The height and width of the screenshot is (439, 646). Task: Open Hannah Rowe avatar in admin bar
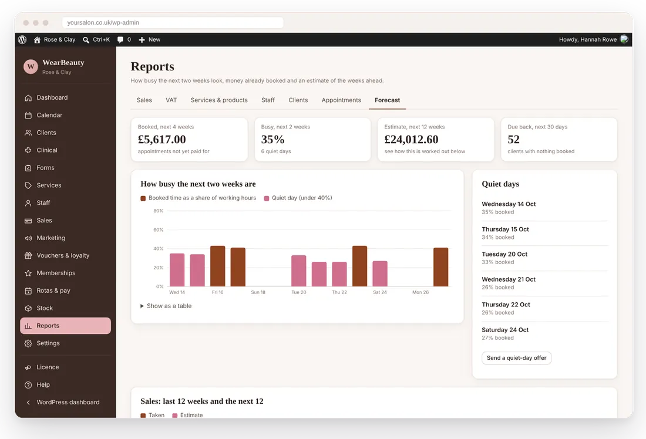[x=624, y=39]
